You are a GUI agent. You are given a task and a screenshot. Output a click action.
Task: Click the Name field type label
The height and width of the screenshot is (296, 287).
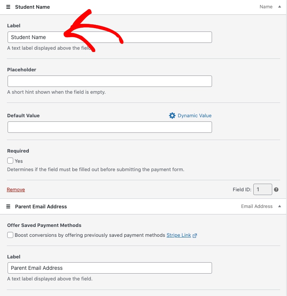click(266, 7)
